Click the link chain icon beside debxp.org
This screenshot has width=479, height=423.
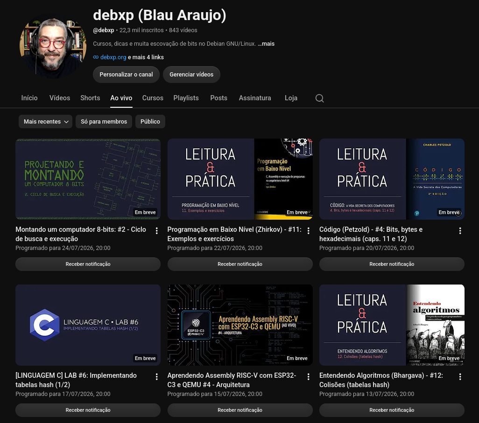[96, 57]
